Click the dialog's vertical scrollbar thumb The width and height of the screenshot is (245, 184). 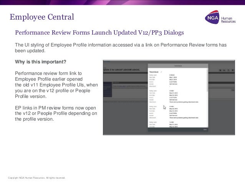coord(207,80)
